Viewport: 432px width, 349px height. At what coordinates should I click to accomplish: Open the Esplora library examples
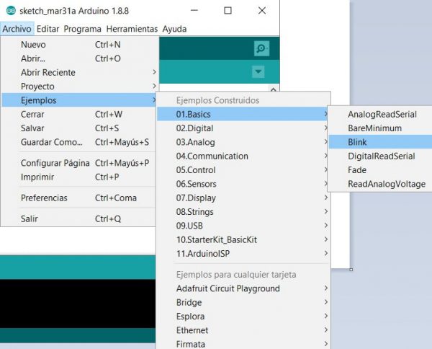243,316
